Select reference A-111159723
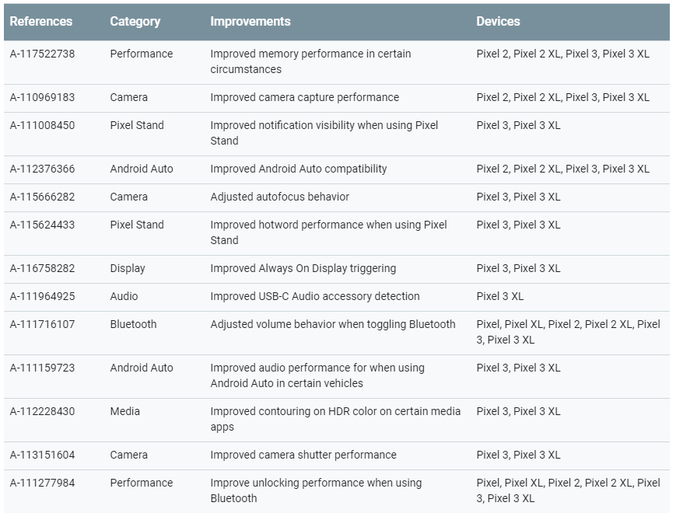 (42, 368)
